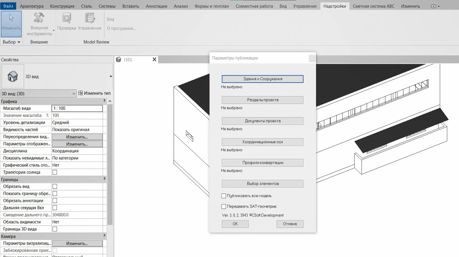Open the 3D вид type selector dropdown
The height and width of the screenshot is (257, 459).
click(x=111, y=76)
